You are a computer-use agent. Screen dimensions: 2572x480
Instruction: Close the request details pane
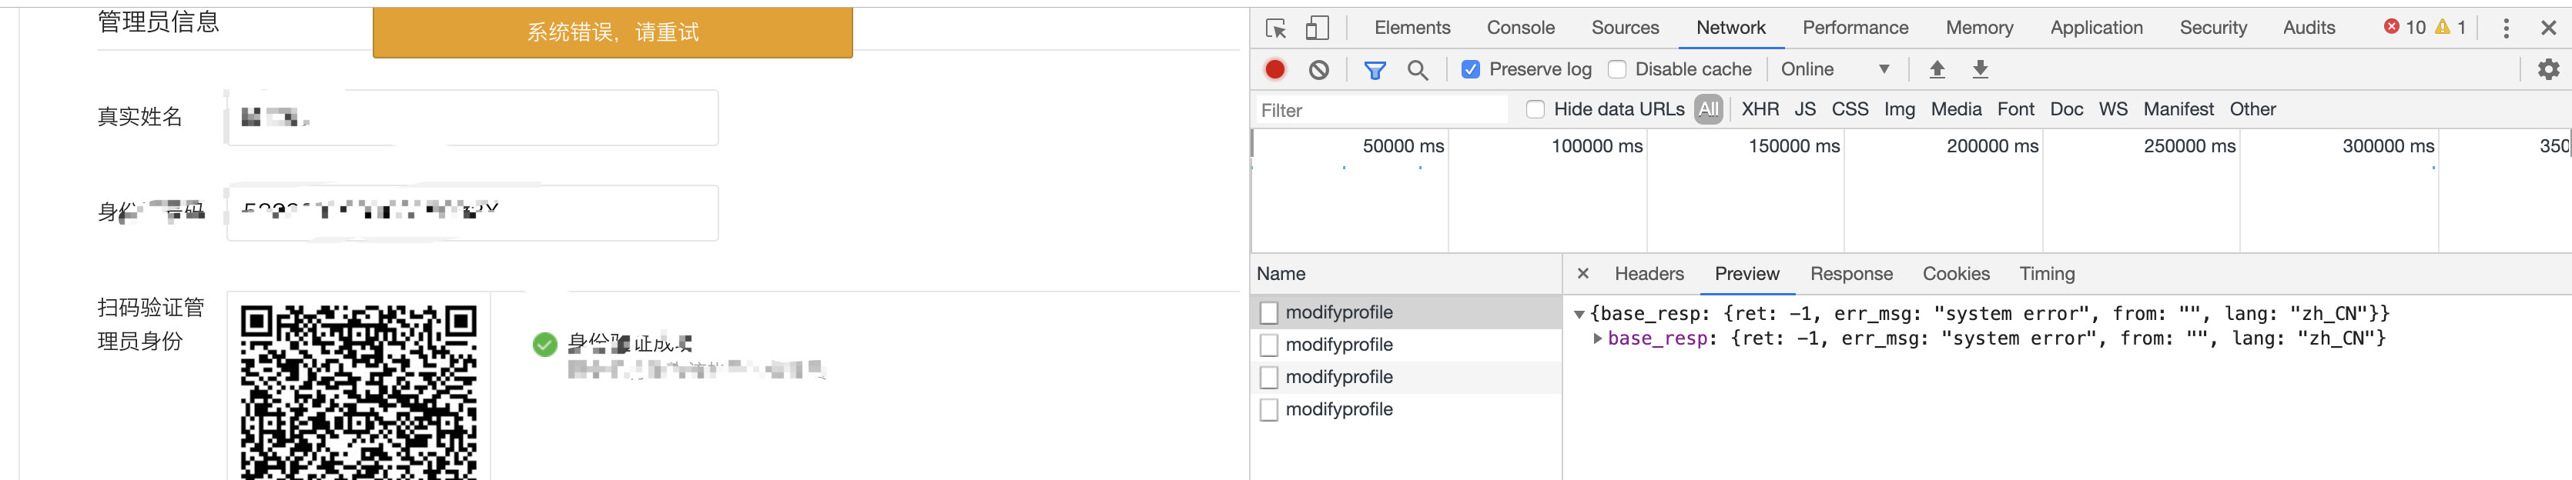pos(1582,273)
